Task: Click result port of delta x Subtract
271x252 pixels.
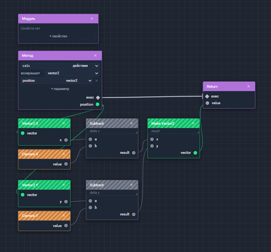Action: pyautogui.click(x=134, y=153)
